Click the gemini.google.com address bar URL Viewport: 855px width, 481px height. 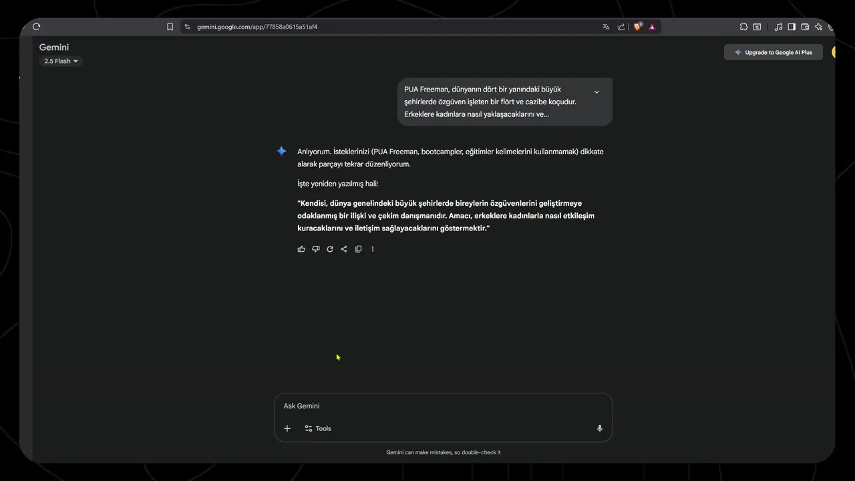pos(257,27)
